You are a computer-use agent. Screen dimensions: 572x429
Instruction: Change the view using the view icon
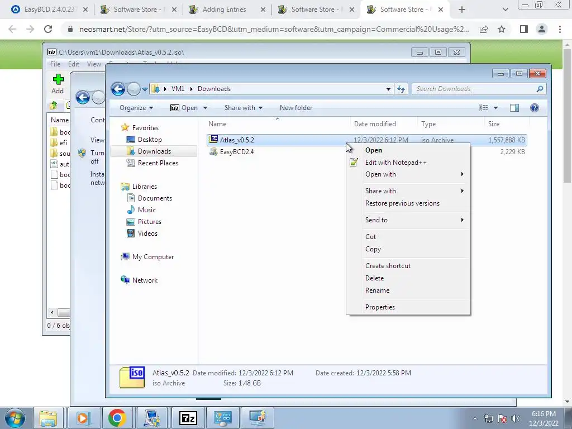(x=483, y=108)
